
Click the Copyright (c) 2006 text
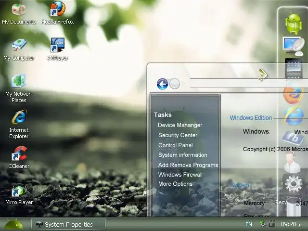[275, 149]
